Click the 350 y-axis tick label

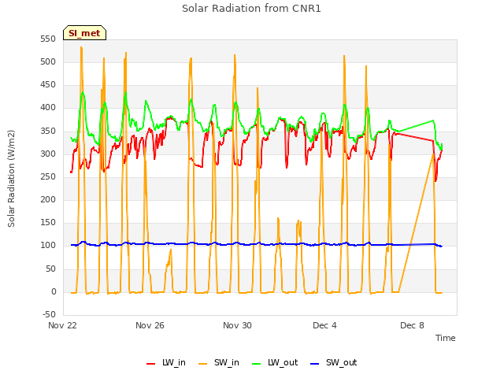pos(48,132)
